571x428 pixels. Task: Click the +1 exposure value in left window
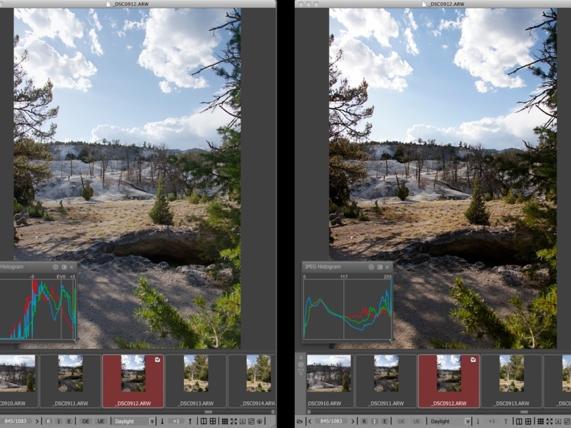176,421
